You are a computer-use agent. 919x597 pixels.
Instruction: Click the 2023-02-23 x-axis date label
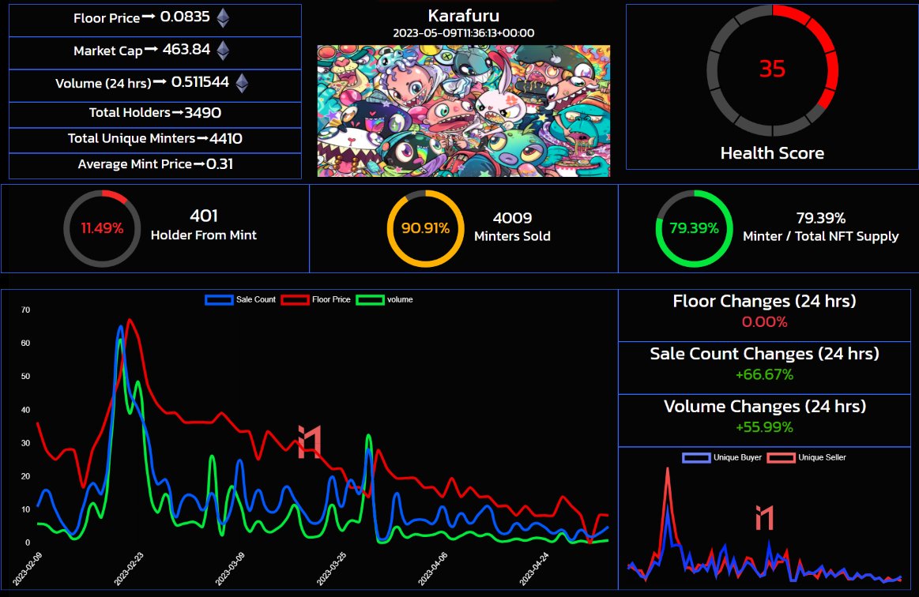tap(129, 569)
